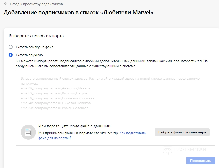Click the "Выберите способ импорта" section title
219x168 pixels.
36,36
